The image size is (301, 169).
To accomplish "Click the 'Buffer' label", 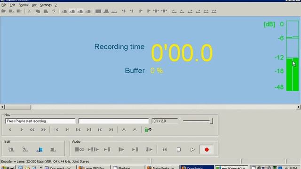I will click(x=135, y=70).
